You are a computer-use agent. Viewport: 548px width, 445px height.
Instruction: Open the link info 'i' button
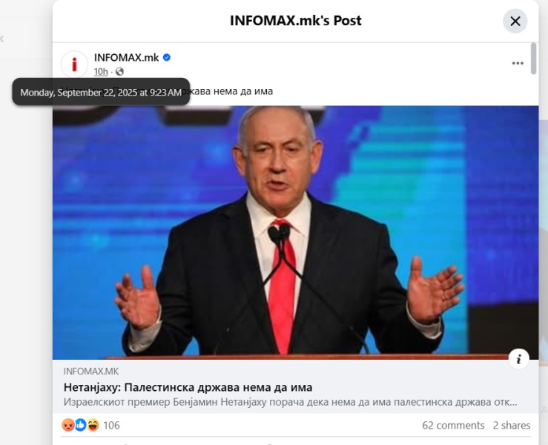(x=518, y=359)
